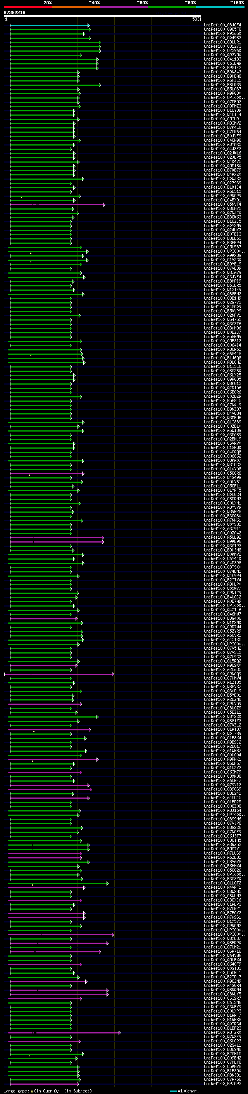Open hit UniRef100_Q41133
This screenshot has width=248, height=1094.
pyautogui.click(x=222, y=59)
